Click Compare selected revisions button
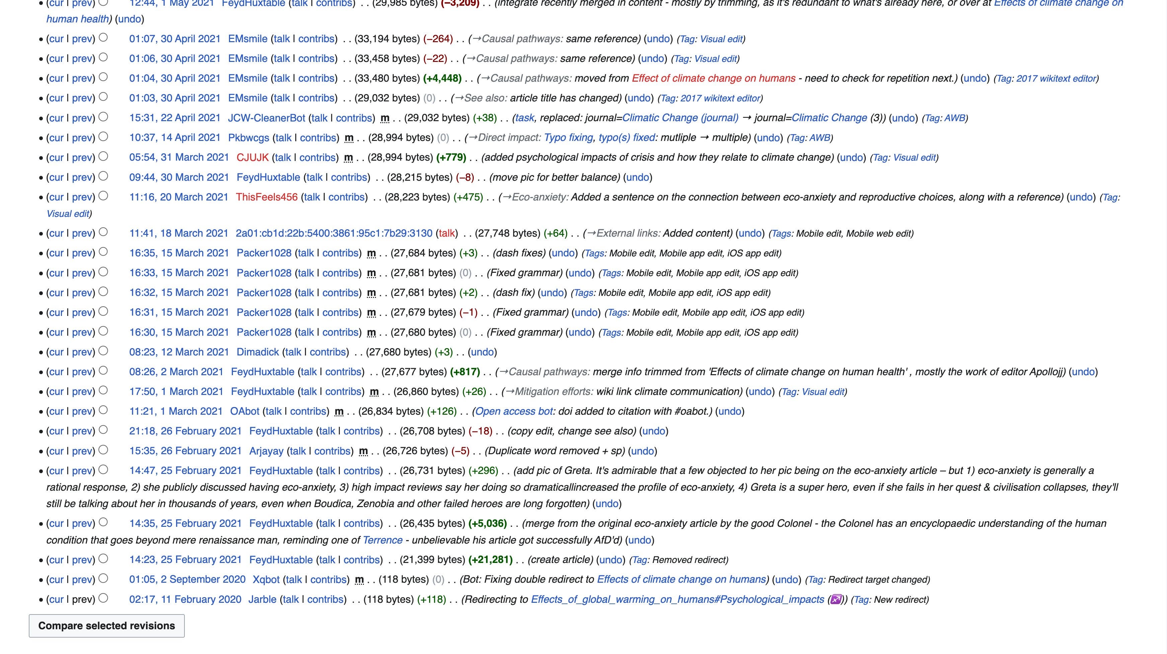The height and width of the screenshot is (654, 1167). coord(106,626)
